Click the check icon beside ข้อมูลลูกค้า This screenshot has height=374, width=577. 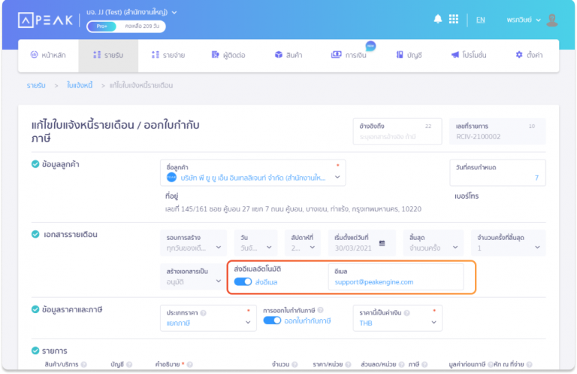pyautogui.click(x=35, y=164)
